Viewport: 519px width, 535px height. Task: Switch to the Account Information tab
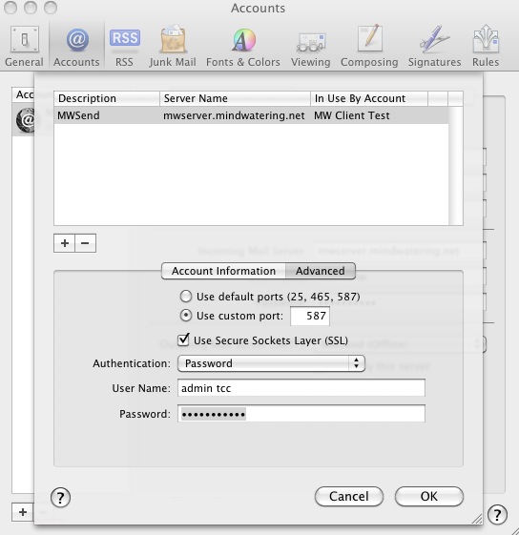(x=223, y=271)
